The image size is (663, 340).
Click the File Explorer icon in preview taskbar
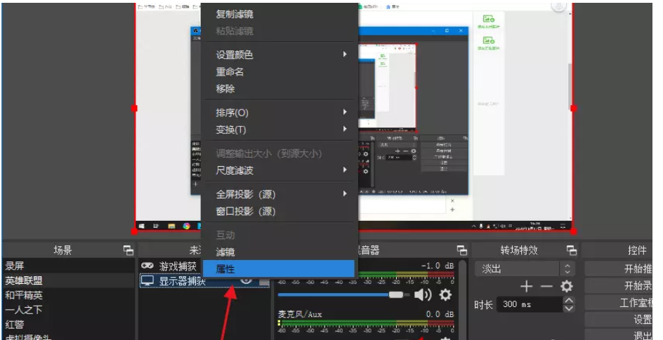tap(171, 226)
